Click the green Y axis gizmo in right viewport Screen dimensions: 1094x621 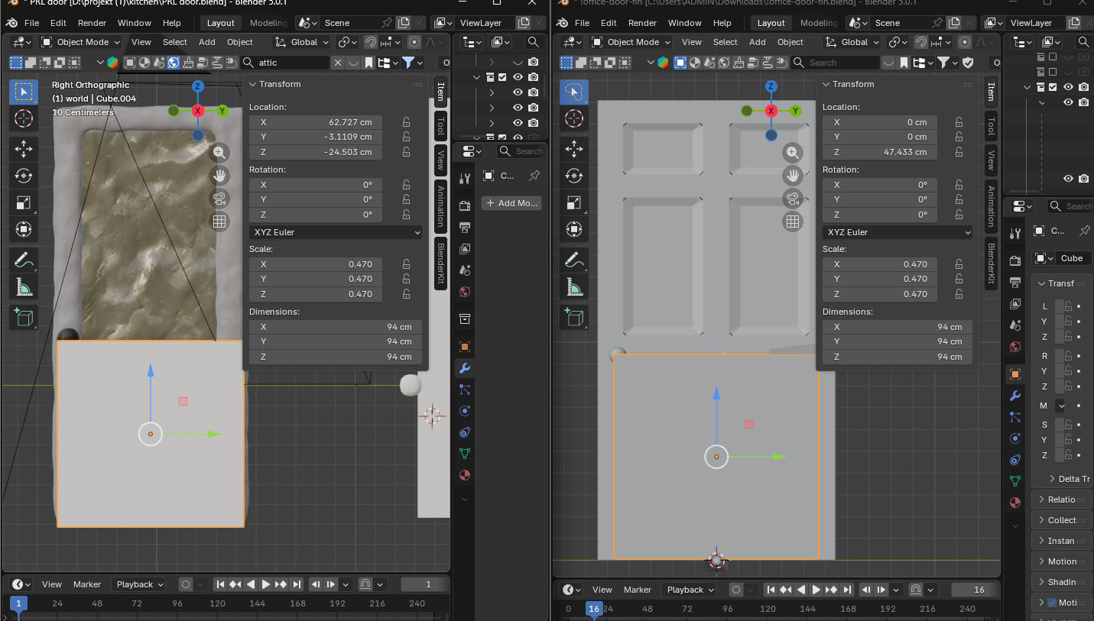point(796,111)
